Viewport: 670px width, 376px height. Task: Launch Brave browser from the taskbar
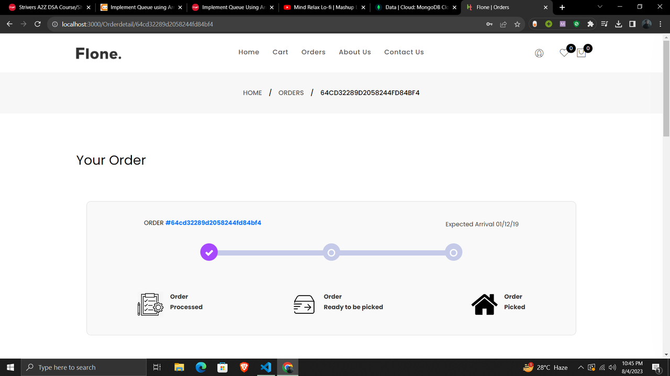[244, 367]
